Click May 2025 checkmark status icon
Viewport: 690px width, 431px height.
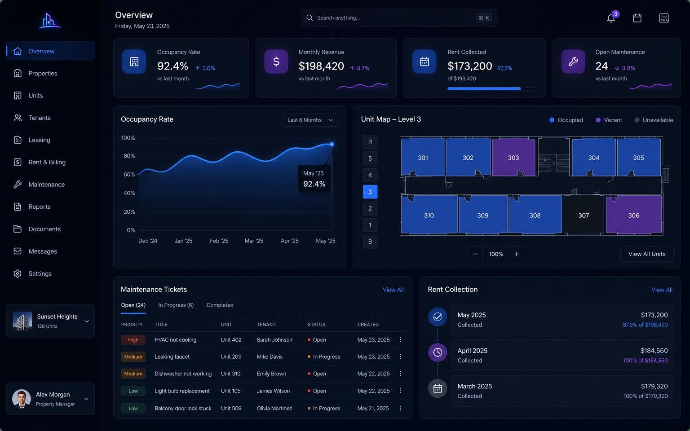click(438, 317)
